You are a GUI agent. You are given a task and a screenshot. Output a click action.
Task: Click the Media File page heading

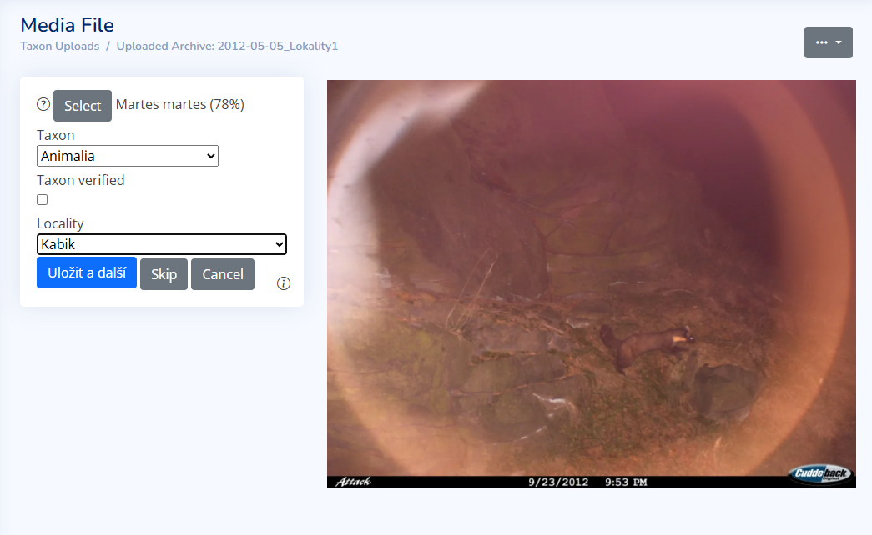click(67, 25)
